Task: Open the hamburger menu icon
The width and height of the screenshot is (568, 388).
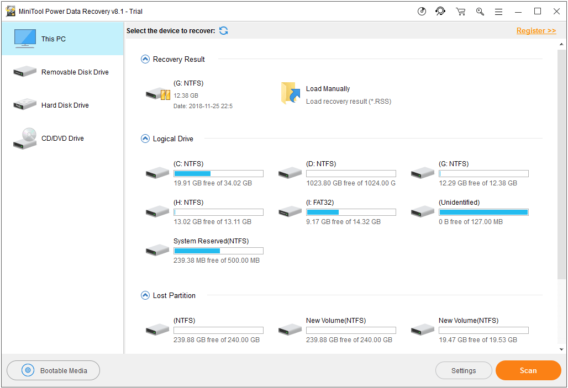Action: tap(499, 12)
